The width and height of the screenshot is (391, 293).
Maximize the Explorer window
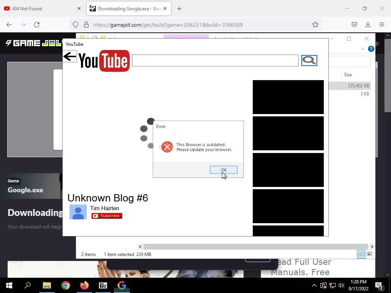[x=349, y=39]
